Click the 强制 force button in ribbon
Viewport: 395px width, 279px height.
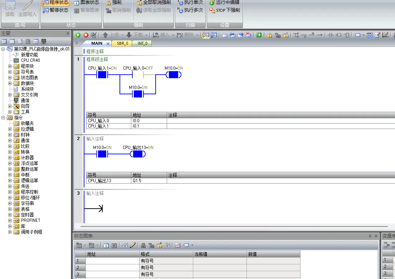point(114,3)
